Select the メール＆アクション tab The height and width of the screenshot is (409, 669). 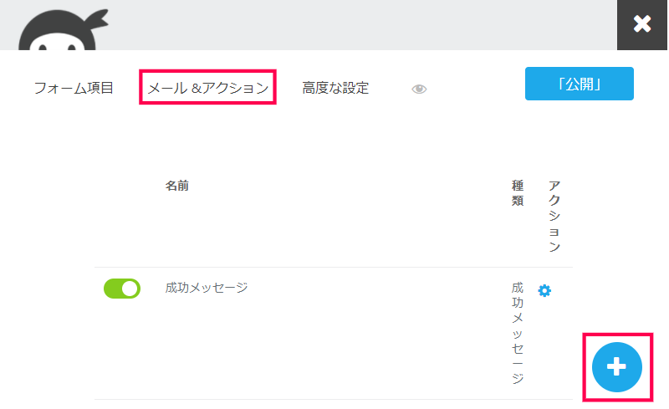point(207,88)
